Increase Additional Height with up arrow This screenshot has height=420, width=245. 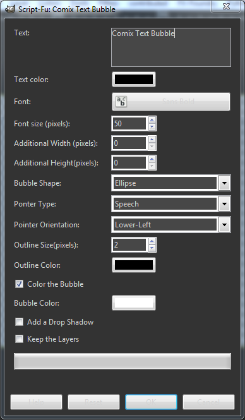tap(152, 159)
